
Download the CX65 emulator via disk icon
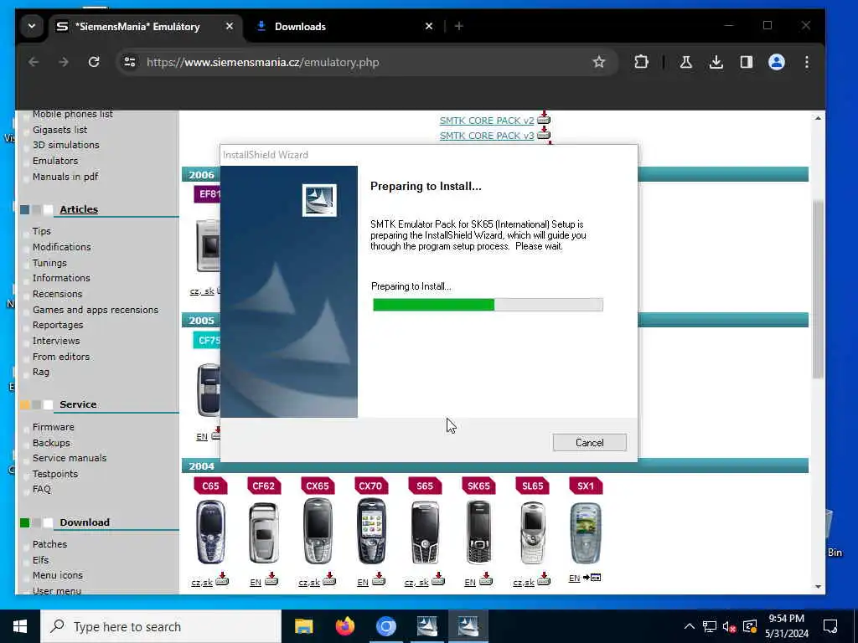pyautogui.click(x=329, y=579)
